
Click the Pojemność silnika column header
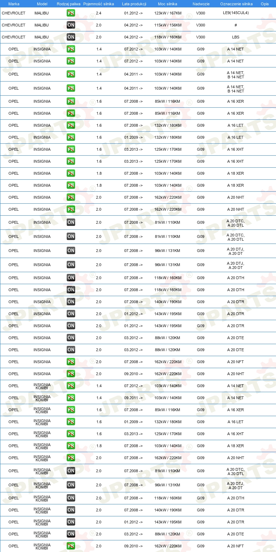tap(99, 4)
